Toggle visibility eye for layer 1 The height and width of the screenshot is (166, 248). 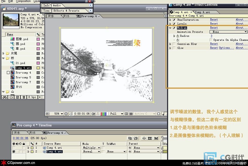pyautogui.click(x=14, y=148)
